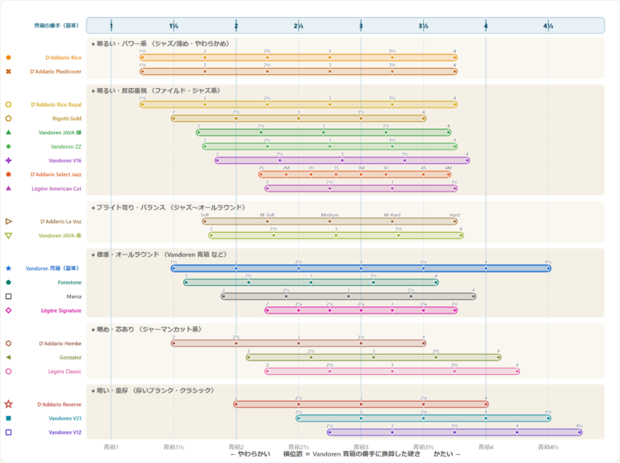This screenshot has width=620, height=463.
Task: Click the left-pointing triangle icon for Gonzalez
Action: 8,357
